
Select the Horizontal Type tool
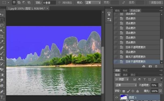[2, 97]
